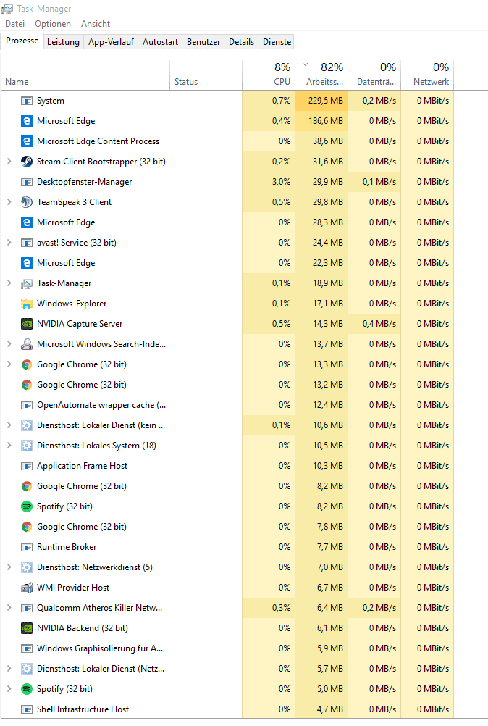Click the Task-Manager process row icon
This screenshot has height=726, width=488.
27,283
